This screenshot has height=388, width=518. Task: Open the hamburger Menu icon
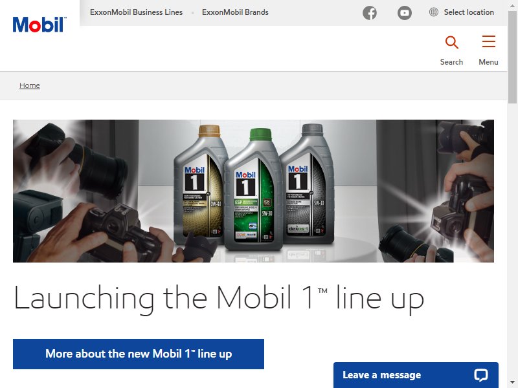tap(489, 41)
